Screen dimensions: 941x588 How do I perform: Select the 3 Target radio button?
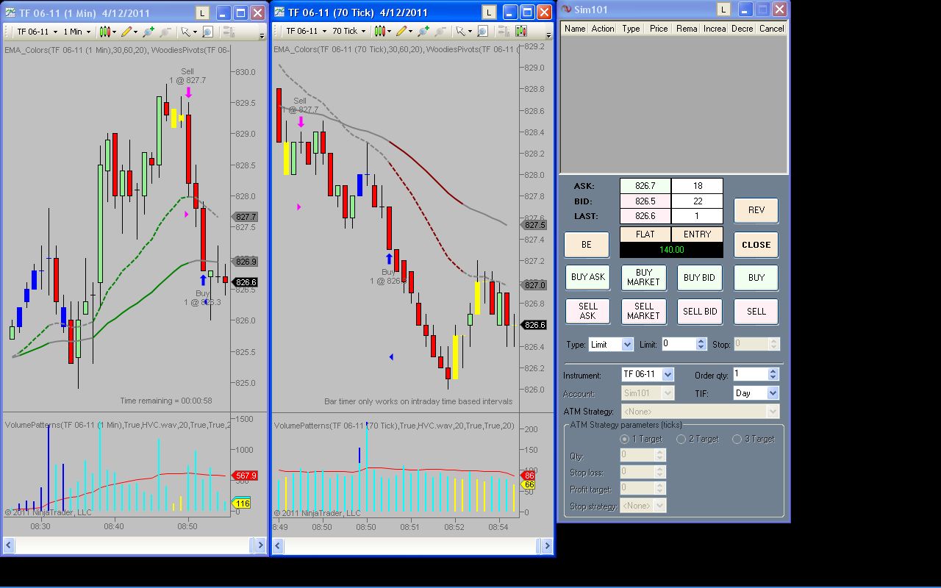(x=737, y=439)
